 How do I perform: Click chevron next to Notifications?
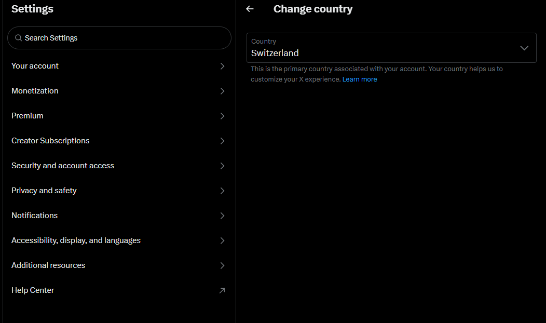pos(222,216)
